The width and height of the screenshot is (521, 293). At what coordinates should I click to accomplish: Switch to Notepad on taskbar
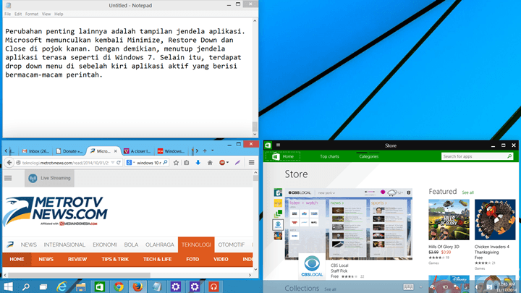(156, 286)
